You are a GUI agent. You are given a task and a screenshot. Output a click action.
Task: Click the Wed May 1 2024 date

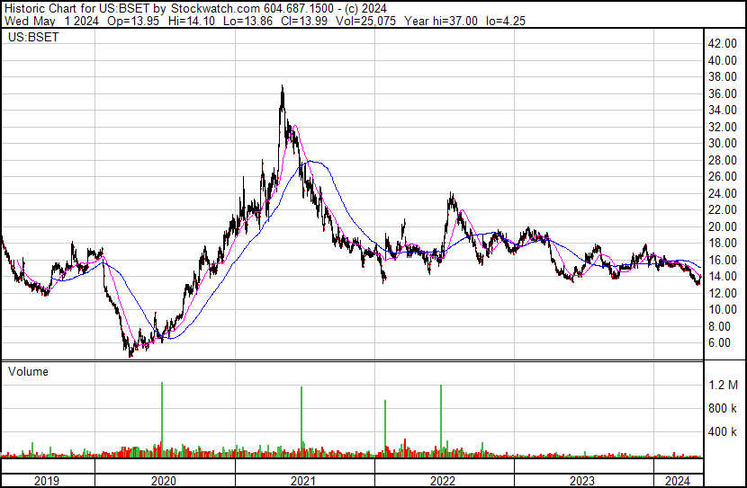(x=52, y=21)
